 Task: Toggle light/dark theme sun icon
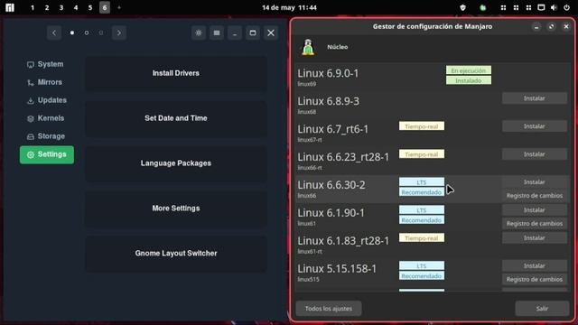pyautogui.click(x=199, y=32)
